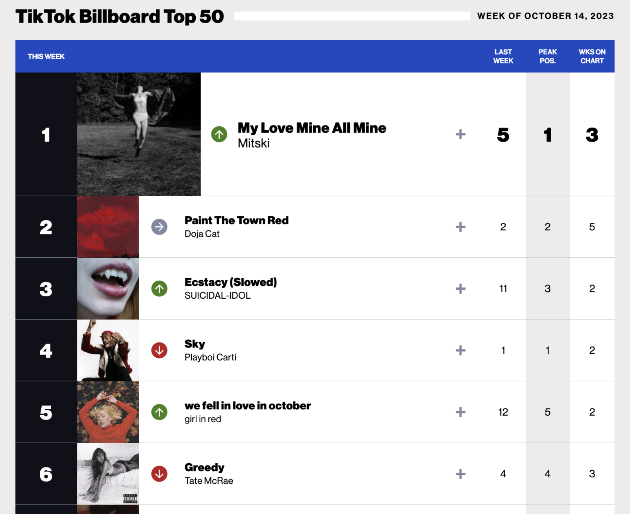
Task: Select the PEAK POS. column heading
Action: pos(548,56)
